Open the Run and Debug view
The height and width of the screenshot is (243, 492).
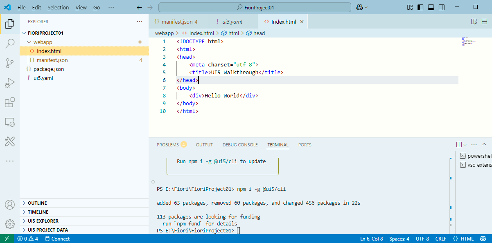[x=10, y=83]
